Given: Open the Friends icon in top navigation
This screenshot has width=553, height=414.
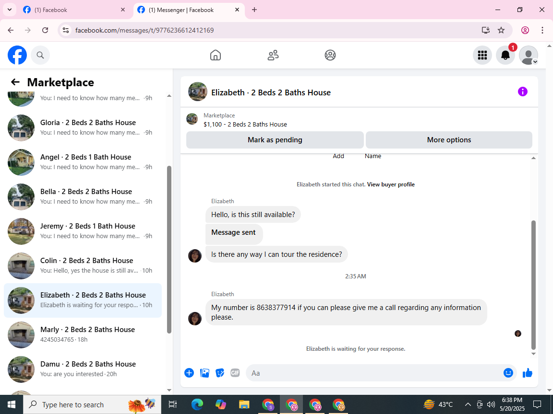Looking at the screenshot, I should 273,55.
